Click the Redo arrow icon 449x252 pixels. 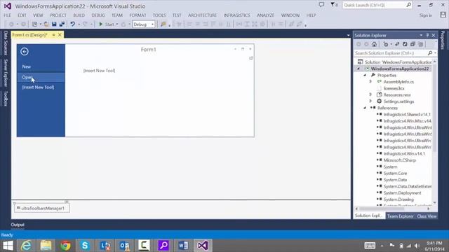86,24
